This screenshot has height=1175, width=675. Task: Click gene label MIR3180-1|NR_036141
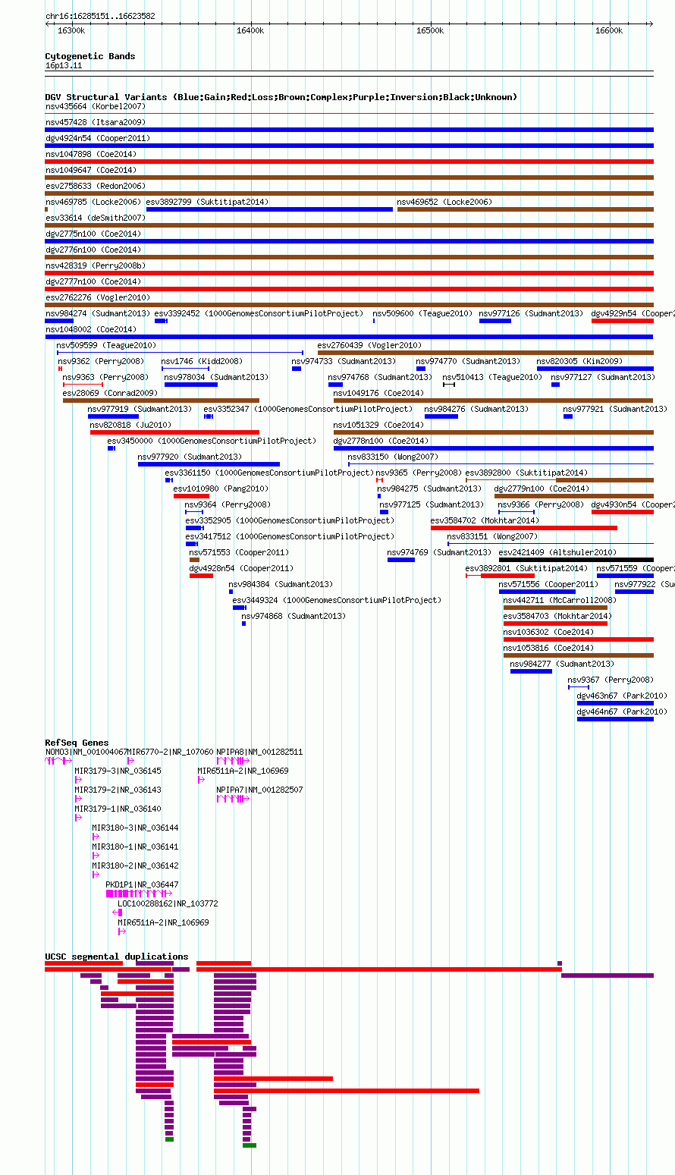coord(136,847)
